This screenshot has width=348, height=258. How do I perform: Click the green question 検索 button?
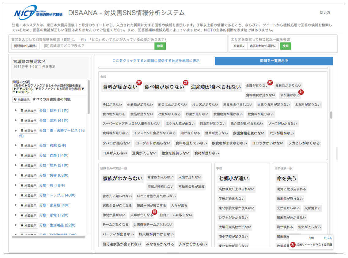(160, 46)
